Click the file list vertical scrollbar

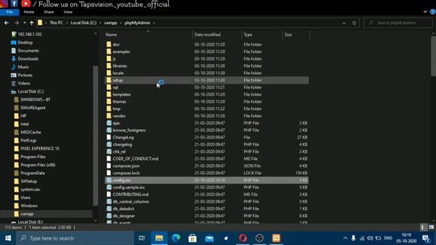[x=433, y=56]
